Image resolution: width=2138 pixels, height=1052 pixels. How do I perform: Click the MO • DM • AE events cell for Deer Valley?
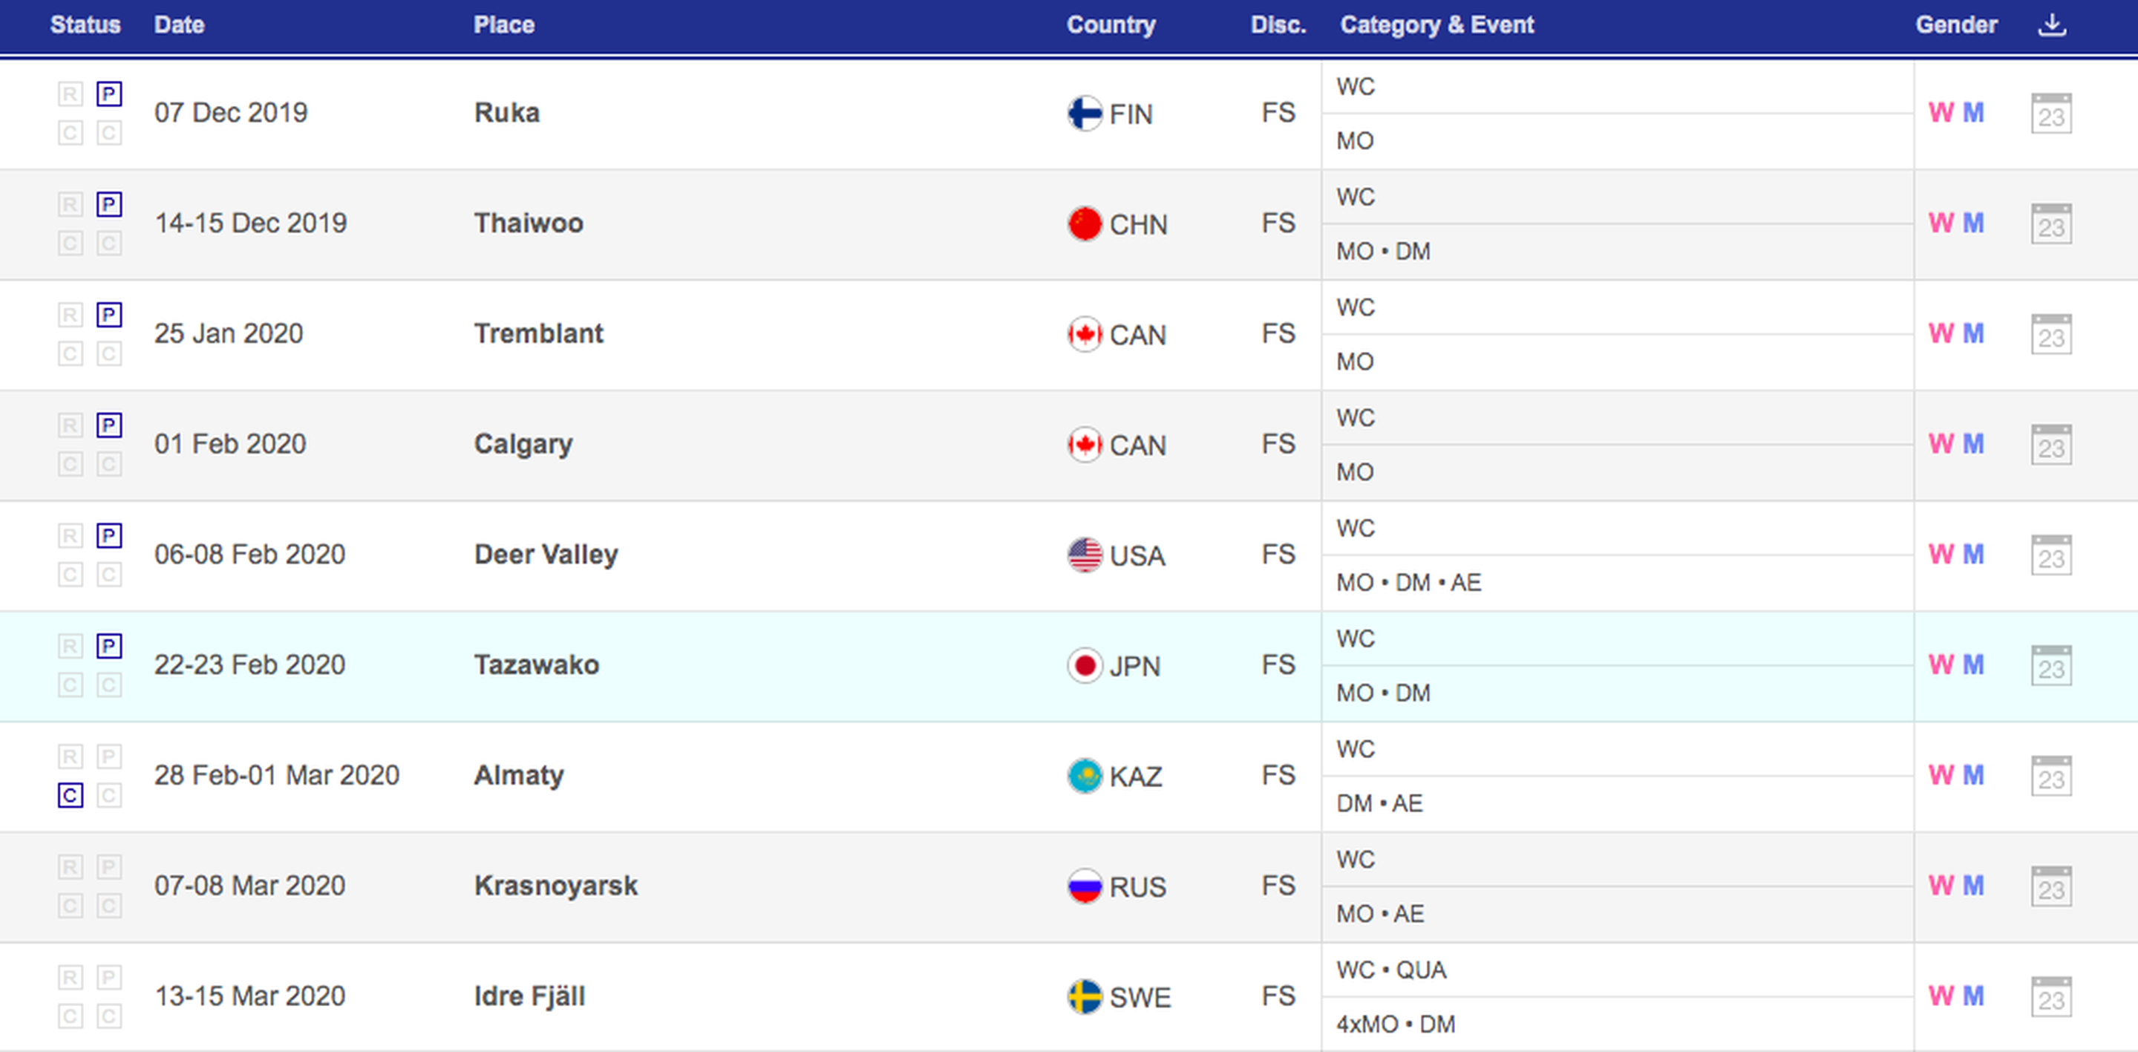(1408, 583)
